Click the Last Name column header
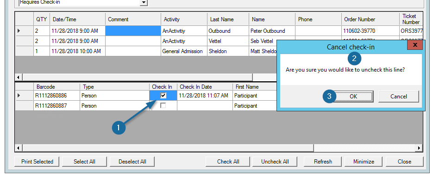 pos(228,19)
